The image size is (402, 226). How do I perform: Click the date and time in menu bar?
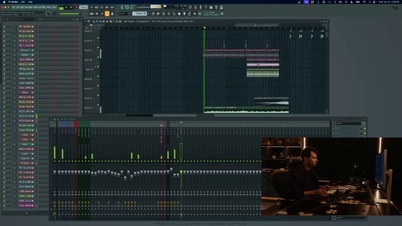point(389,2)
